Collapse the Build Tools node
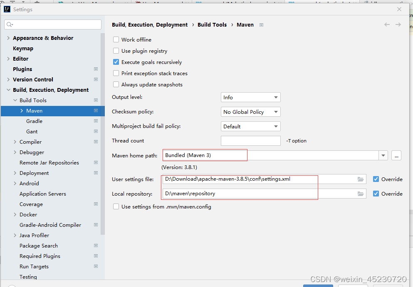The image size is (413, 287). click(15, 100)
